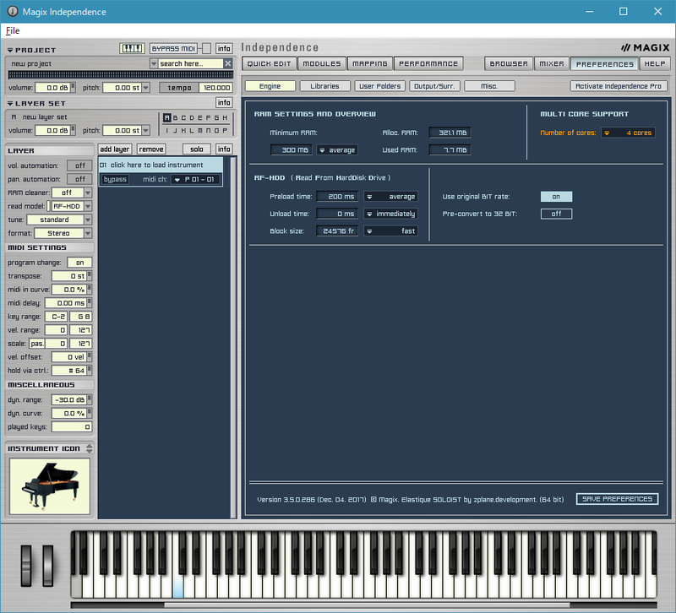Switch to the MAPPING tab
Screen dimensions: 676x613
(370, 64)
